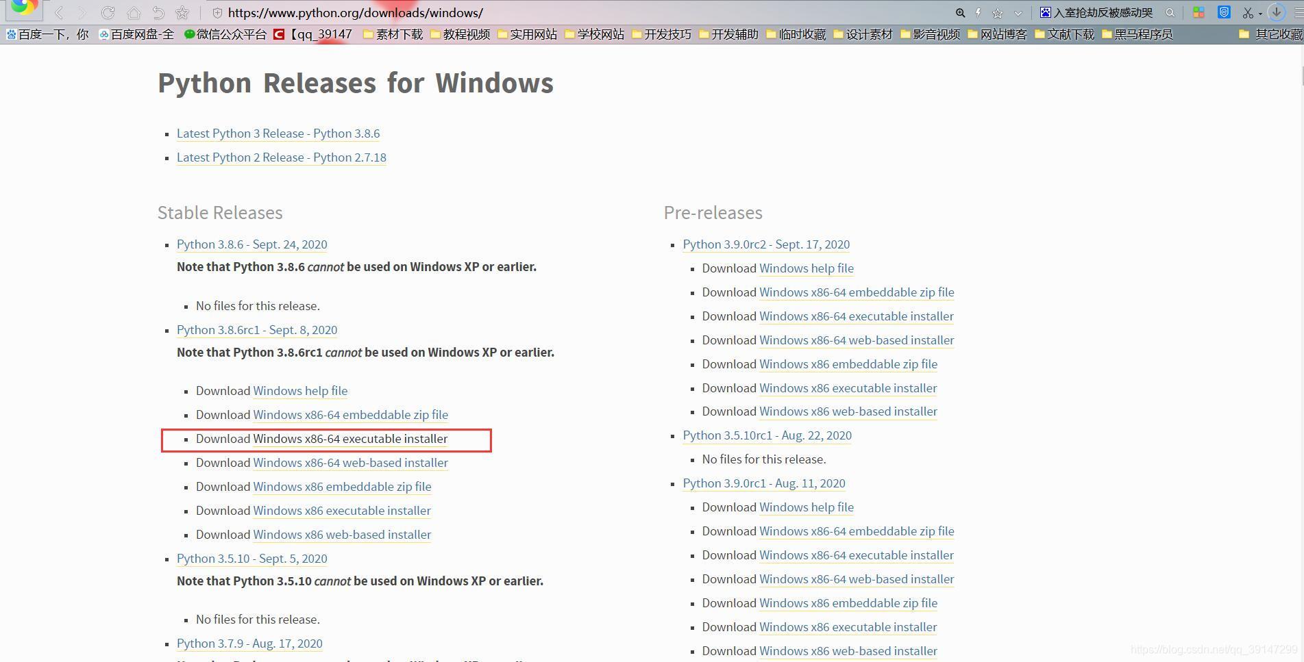Open the Python 3.5.10 - Sept. 5, 2020 release
The image size is (1304, 662).
tap(251, 559)
